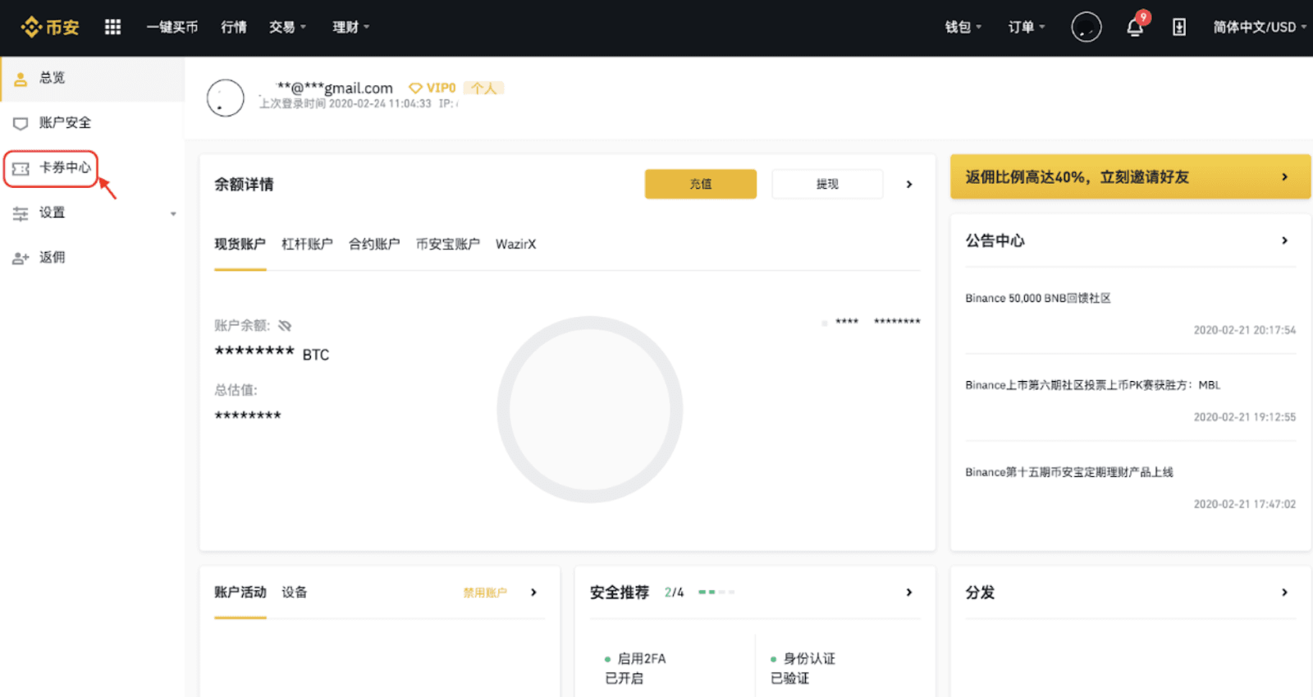Viewport: 1313px width, 697px height.
Task: Click the app download icon
Action: pos(1178,27)
